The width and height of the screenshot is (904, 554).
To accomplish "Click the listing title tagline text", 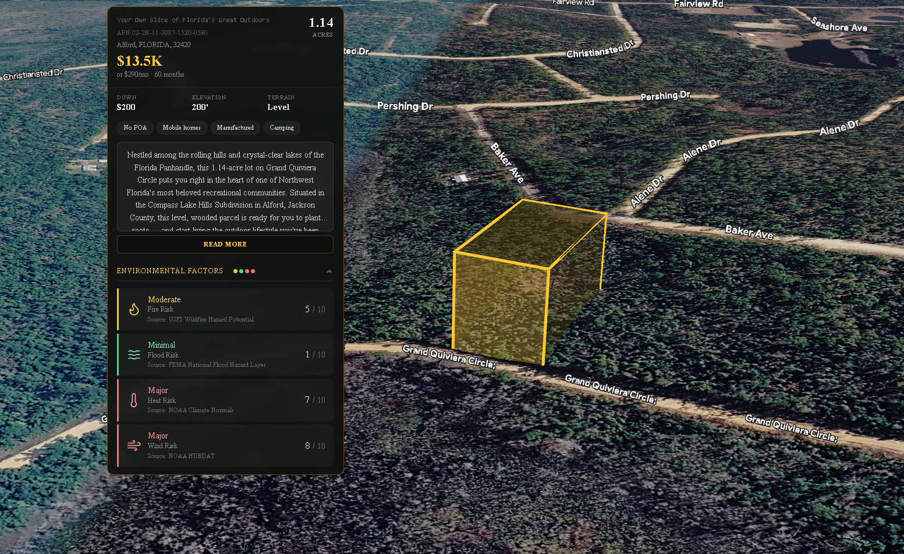I will [x=193, y=20].
